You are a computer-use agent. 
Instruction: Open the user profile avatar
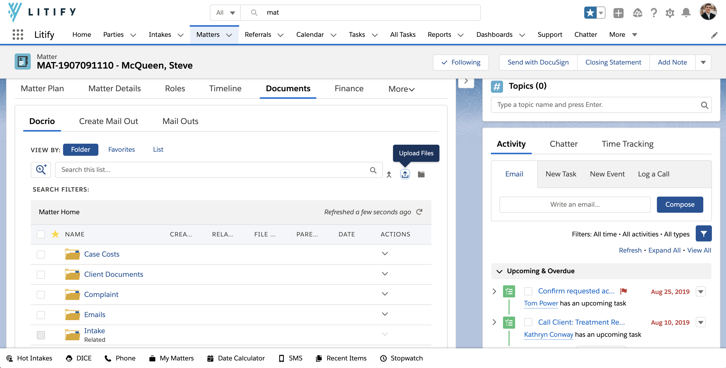click(x=708, y=12)
